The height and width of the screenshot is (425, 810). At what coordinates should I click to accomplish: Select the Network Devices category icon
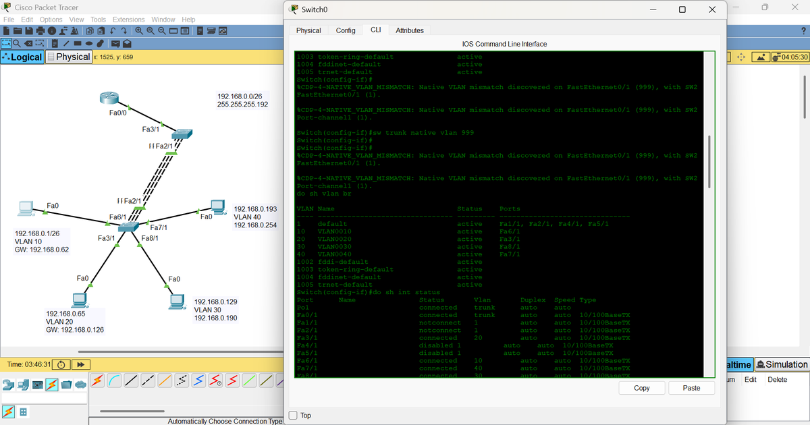(8, 385)
